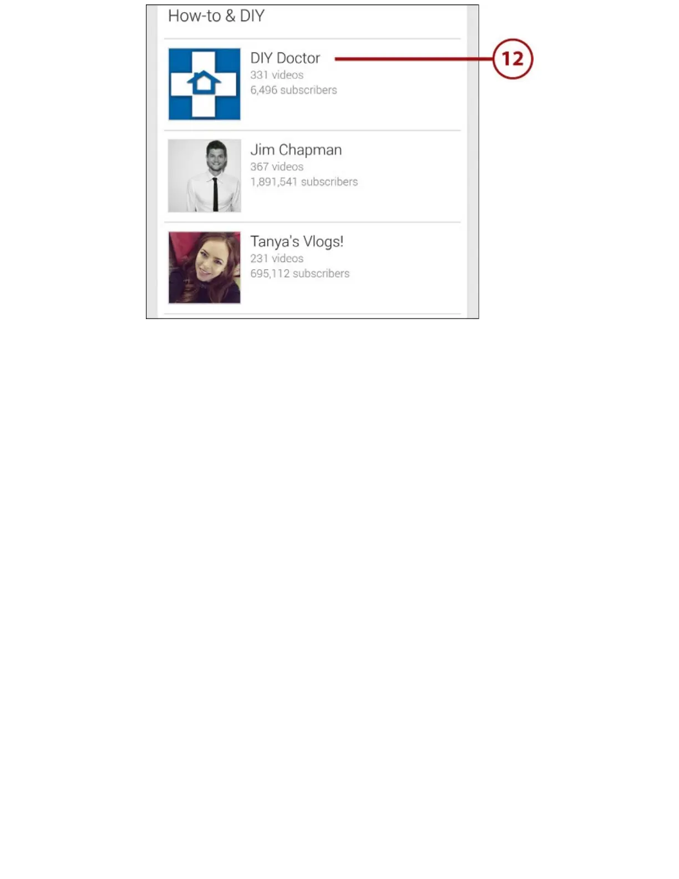Image resolution: width=679 pixels, height=879 pixels.
Task: Click the 331 videos count for DIY Doctor
Action: (x=277, y=75)
